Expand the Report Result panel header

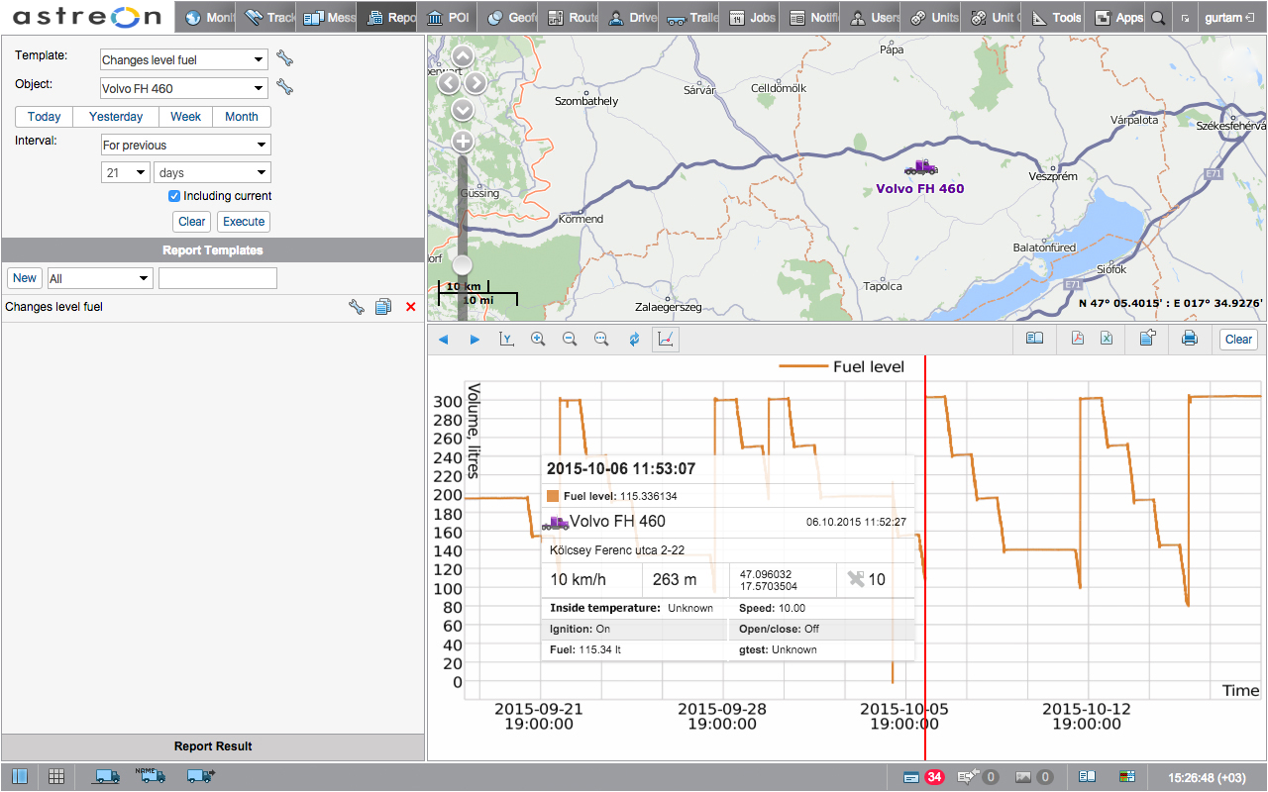(213, 746)
